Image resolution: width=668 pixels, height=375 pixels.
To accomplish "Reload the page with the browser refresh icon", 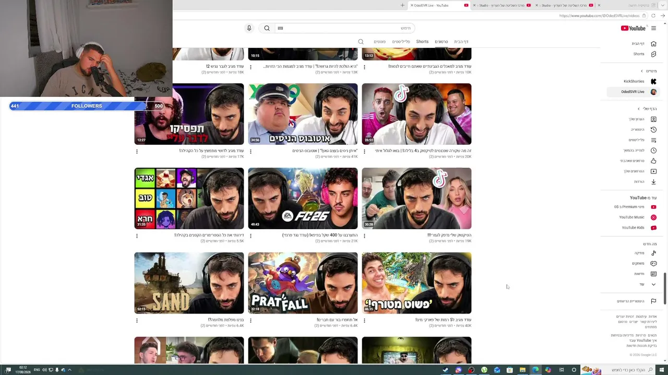I will (653, 16).
